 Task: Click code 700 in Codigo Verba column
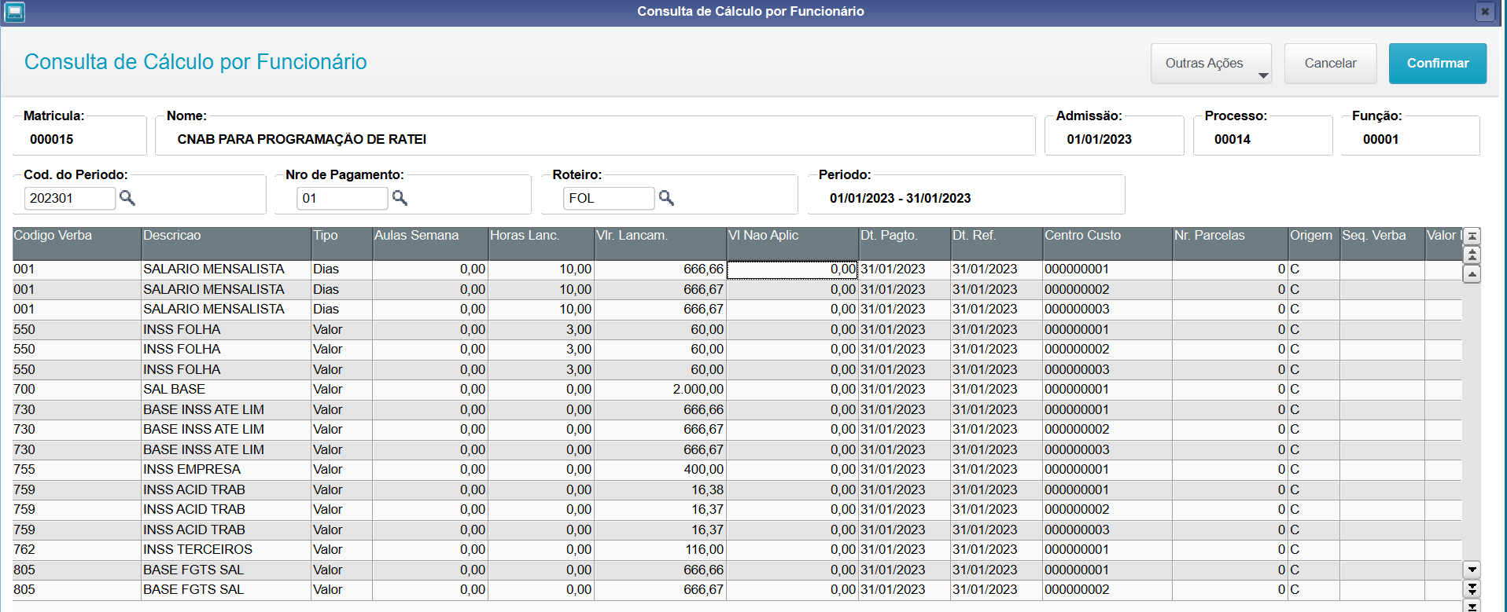click(x=24, y=389)
